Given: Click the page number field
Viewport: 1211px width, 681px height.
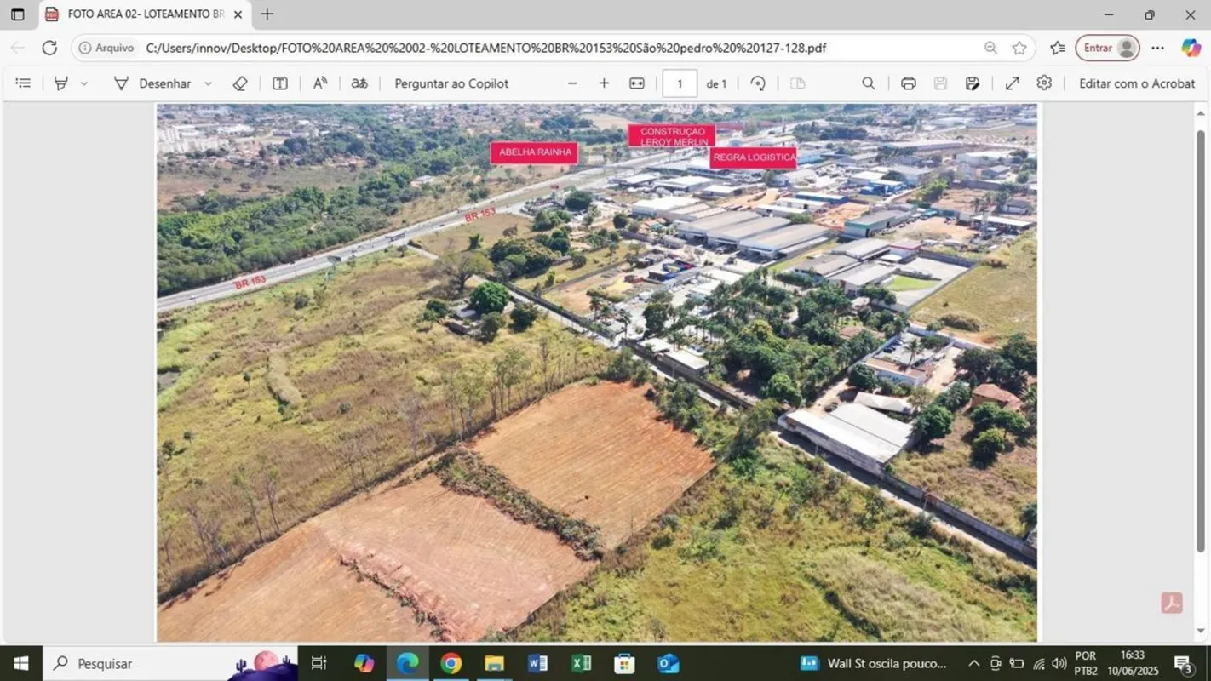Looking at the screenshot, I should (x=680, y=83).
